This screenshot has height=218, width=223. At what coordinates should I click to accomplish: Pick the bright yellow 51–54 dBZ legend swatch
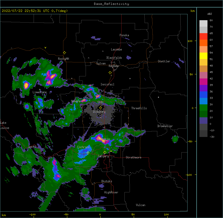[x=203, y=56]
